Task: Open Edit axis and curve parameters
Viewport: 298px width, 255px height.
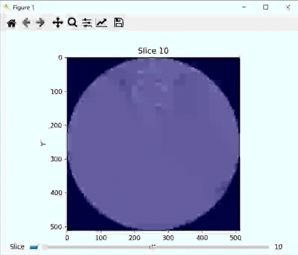Action: point(101,22)
